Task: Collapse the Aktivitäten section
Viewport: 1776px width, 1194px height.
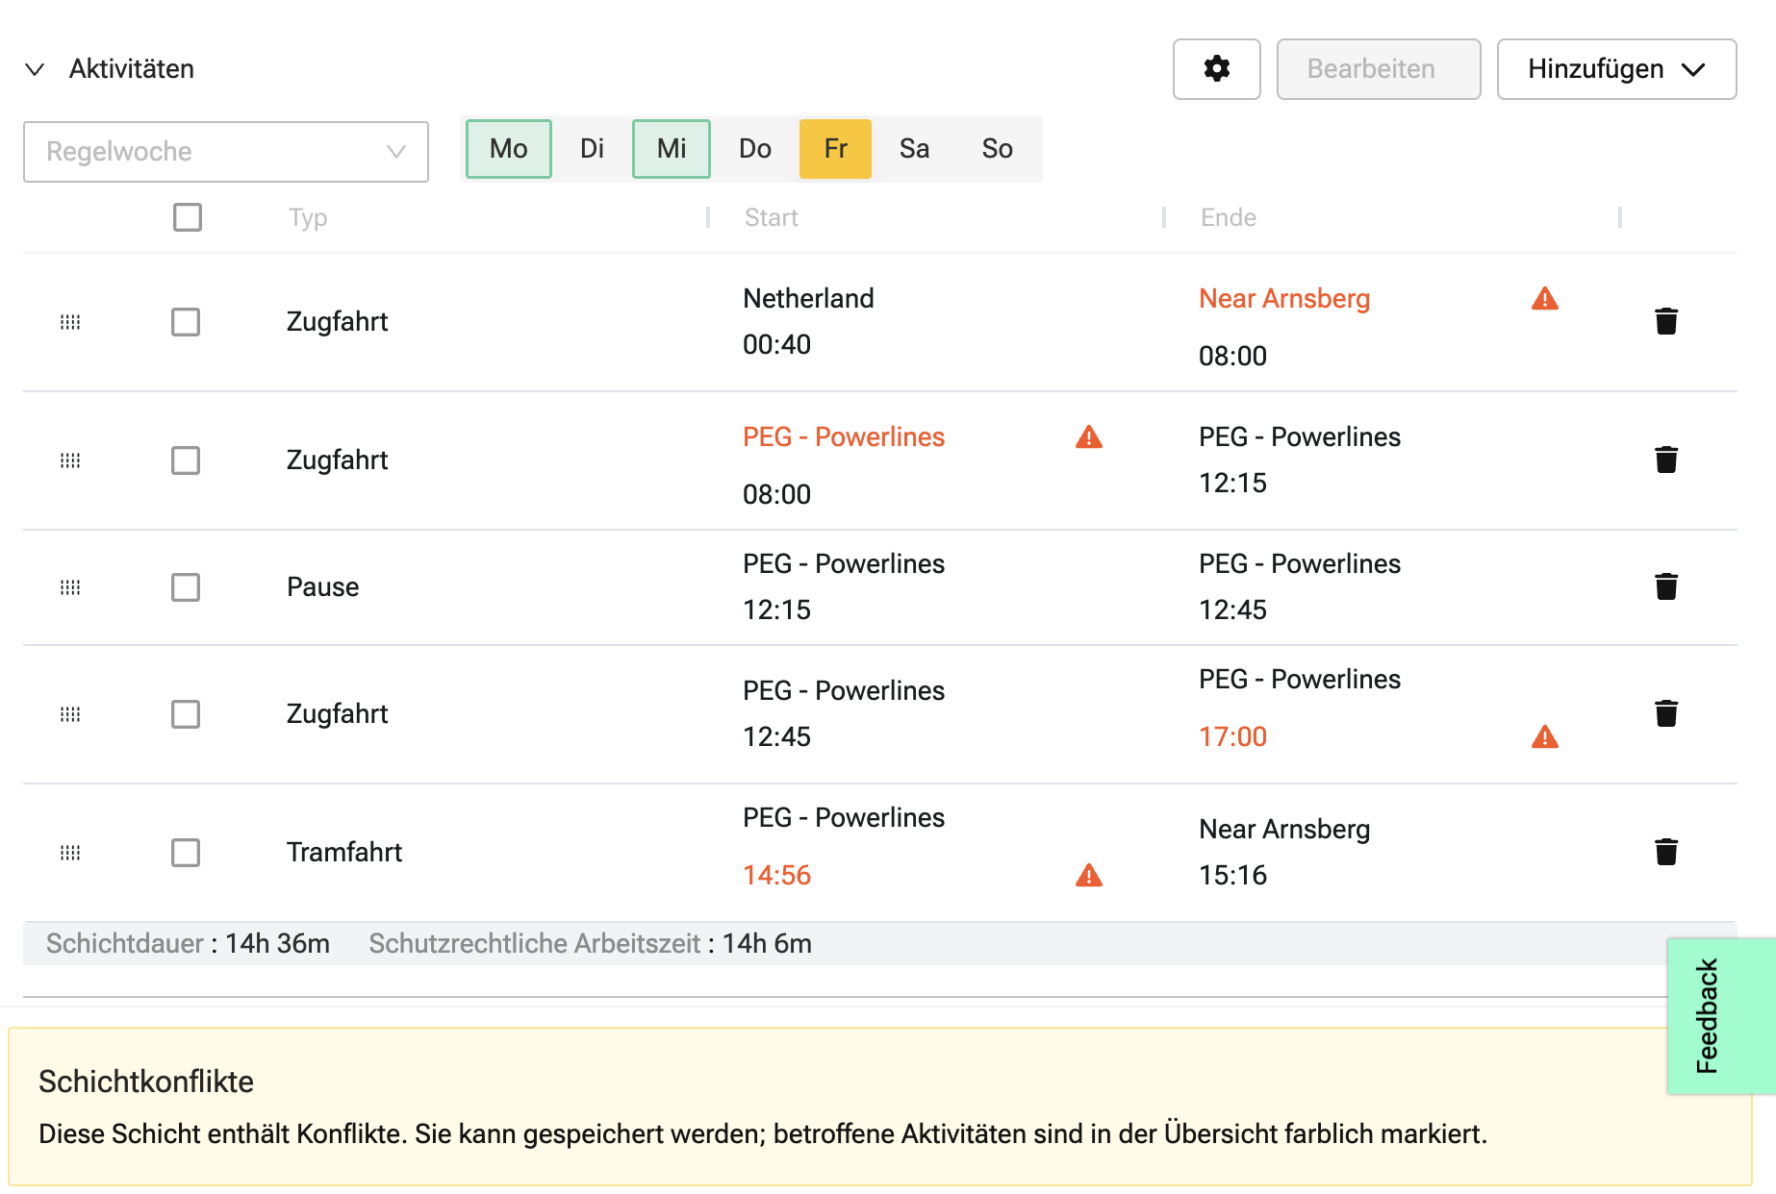Action: click(35, 69)
